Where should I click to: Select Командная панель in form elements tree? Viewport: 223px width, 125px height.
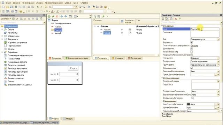pyautogui.click(x=63, y=24)
